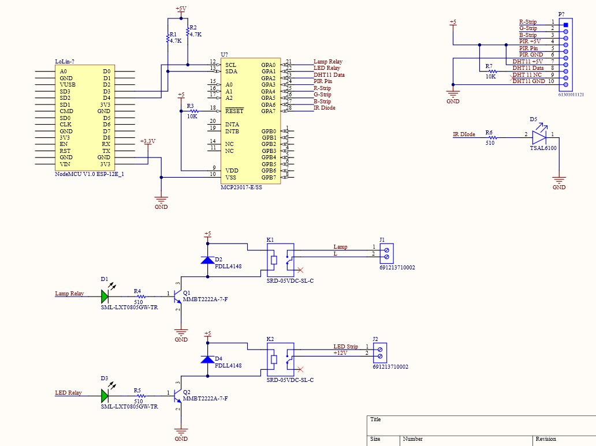Select transistor Q2 symbol

177,396
